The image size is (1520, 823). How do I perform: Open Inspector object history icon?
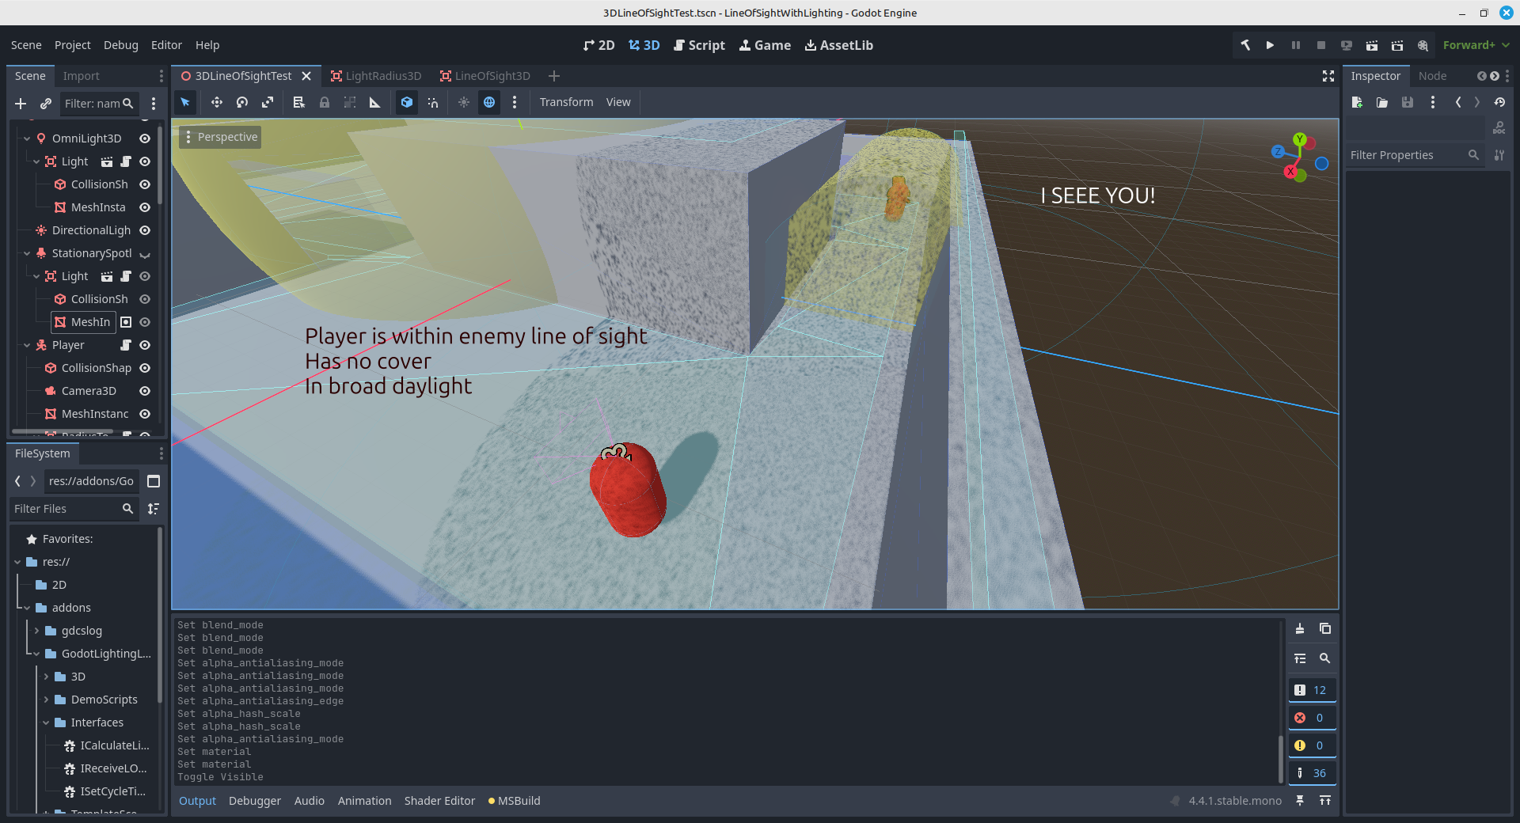[x=1499, y=102]
